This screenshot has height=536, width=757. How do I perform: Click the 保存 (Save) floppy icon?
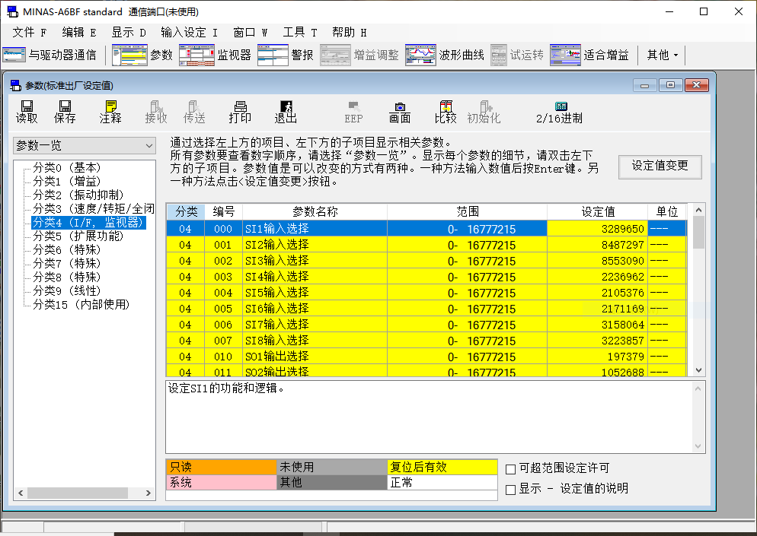click(x=65, y=111)
